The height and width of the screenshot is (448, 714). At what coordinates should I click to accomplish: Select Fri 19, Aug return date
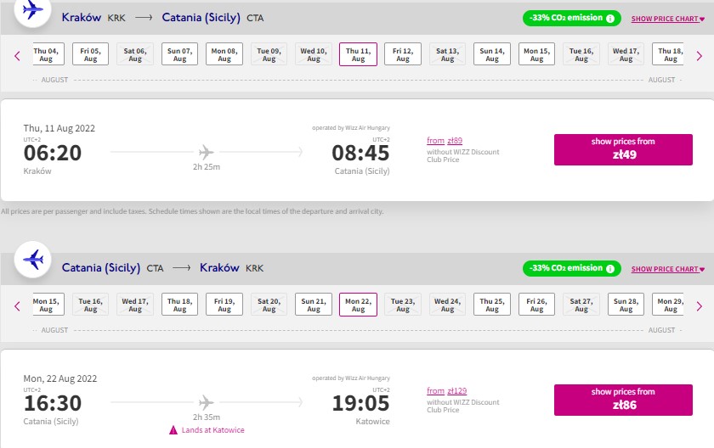tap(224, 305)
